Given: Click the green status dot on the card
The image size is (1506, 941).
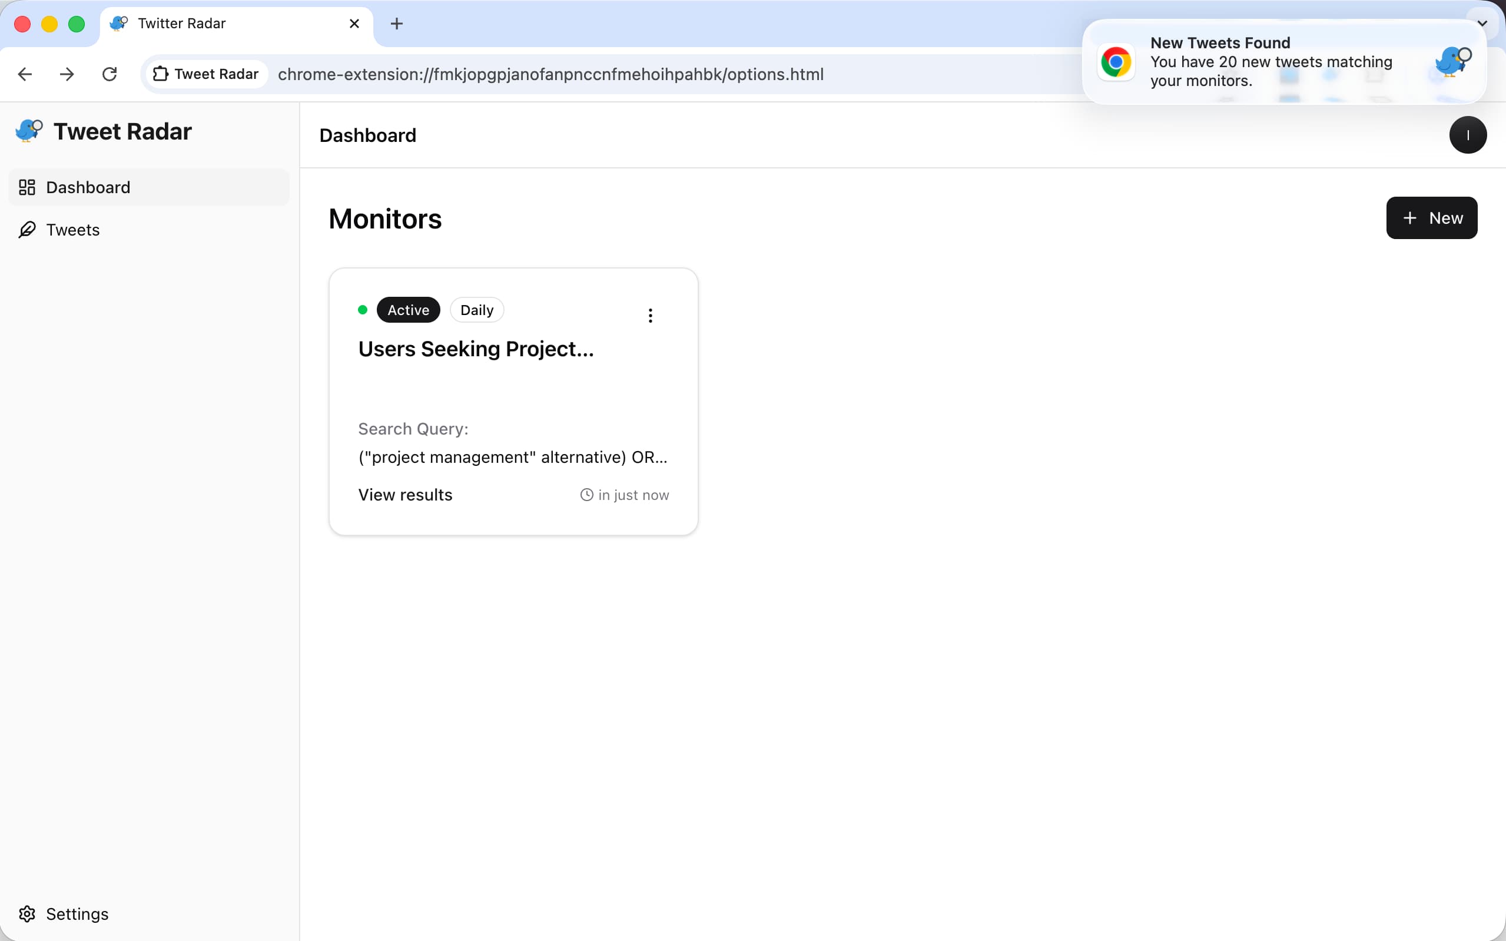Looking at the screenshot, I should point(363,310).
